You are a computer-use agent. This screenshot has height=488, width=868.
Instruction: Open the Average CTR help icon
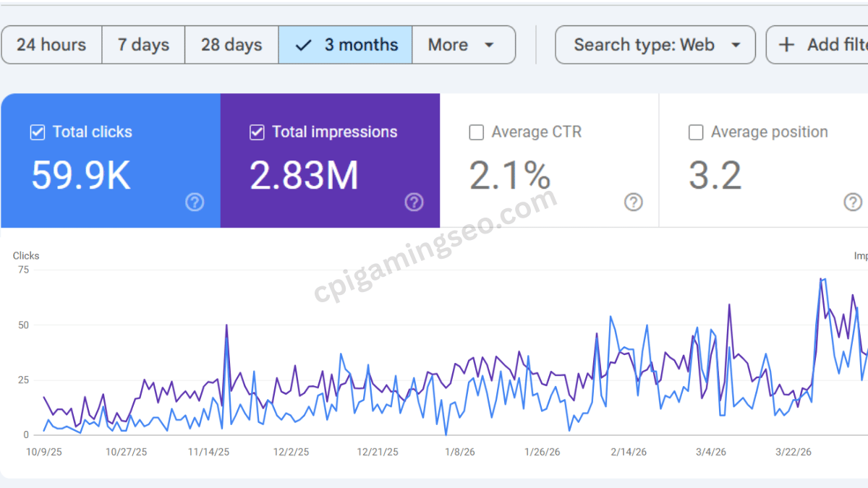(634, 202)
